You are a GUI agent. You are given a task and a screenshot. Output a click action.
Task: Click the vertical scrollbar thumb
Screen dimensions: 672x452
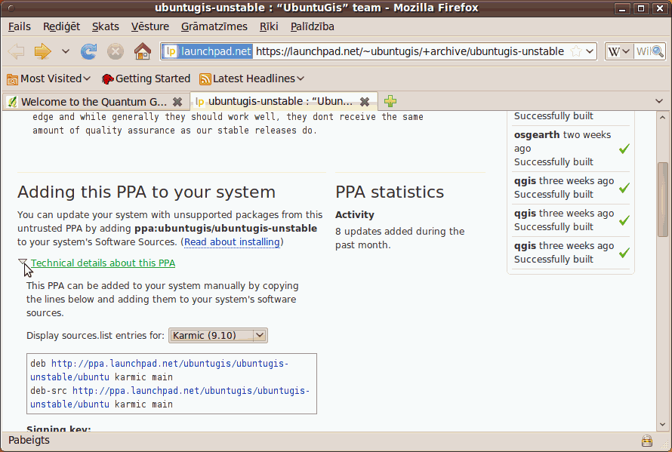click(663, 199)
